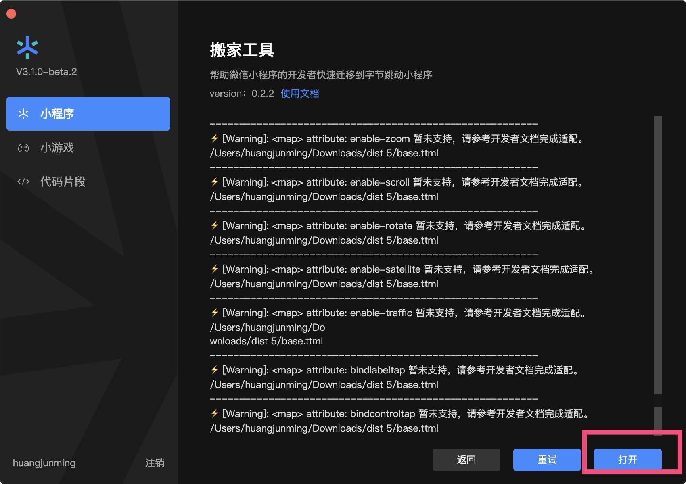Open the 使用文档 link
This screenshot has width=686, height=484.
point(300,94)
